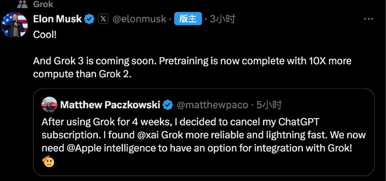The image size is (386, 181).
Task: Open the @matthewpaco handle link
Action: pyautogui.click(x=212, y=105)
